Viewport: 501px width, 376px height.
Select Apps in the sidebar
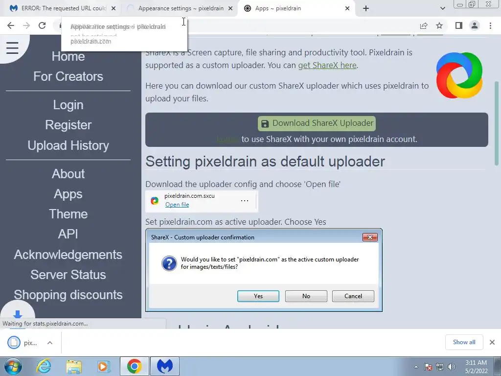[68, 194]
